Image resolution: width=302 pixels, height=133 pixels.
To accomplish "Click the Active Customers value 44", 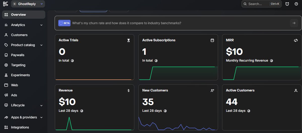I will point(232,102).
